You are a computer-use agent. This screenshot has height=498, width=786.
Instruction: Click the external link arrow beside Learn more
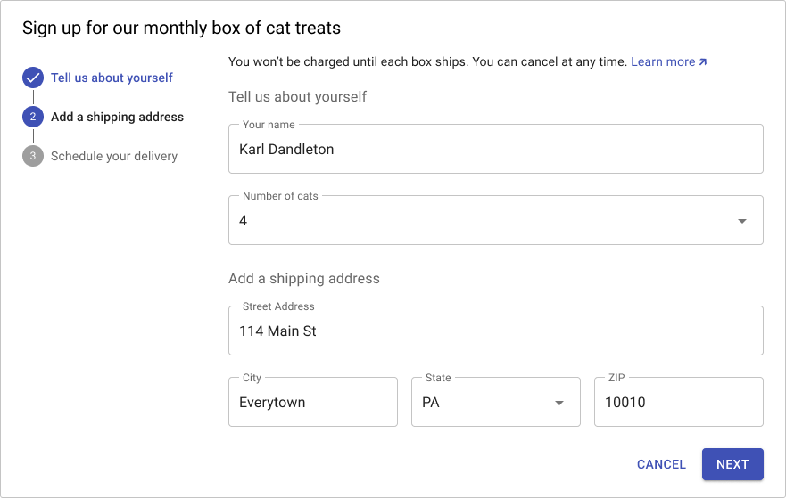click(703, 62)
